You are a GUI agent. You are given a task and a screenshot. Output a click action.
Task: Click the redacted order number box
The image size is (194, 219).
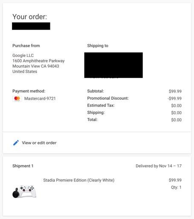pyautogui.click(x=31, y=26)
